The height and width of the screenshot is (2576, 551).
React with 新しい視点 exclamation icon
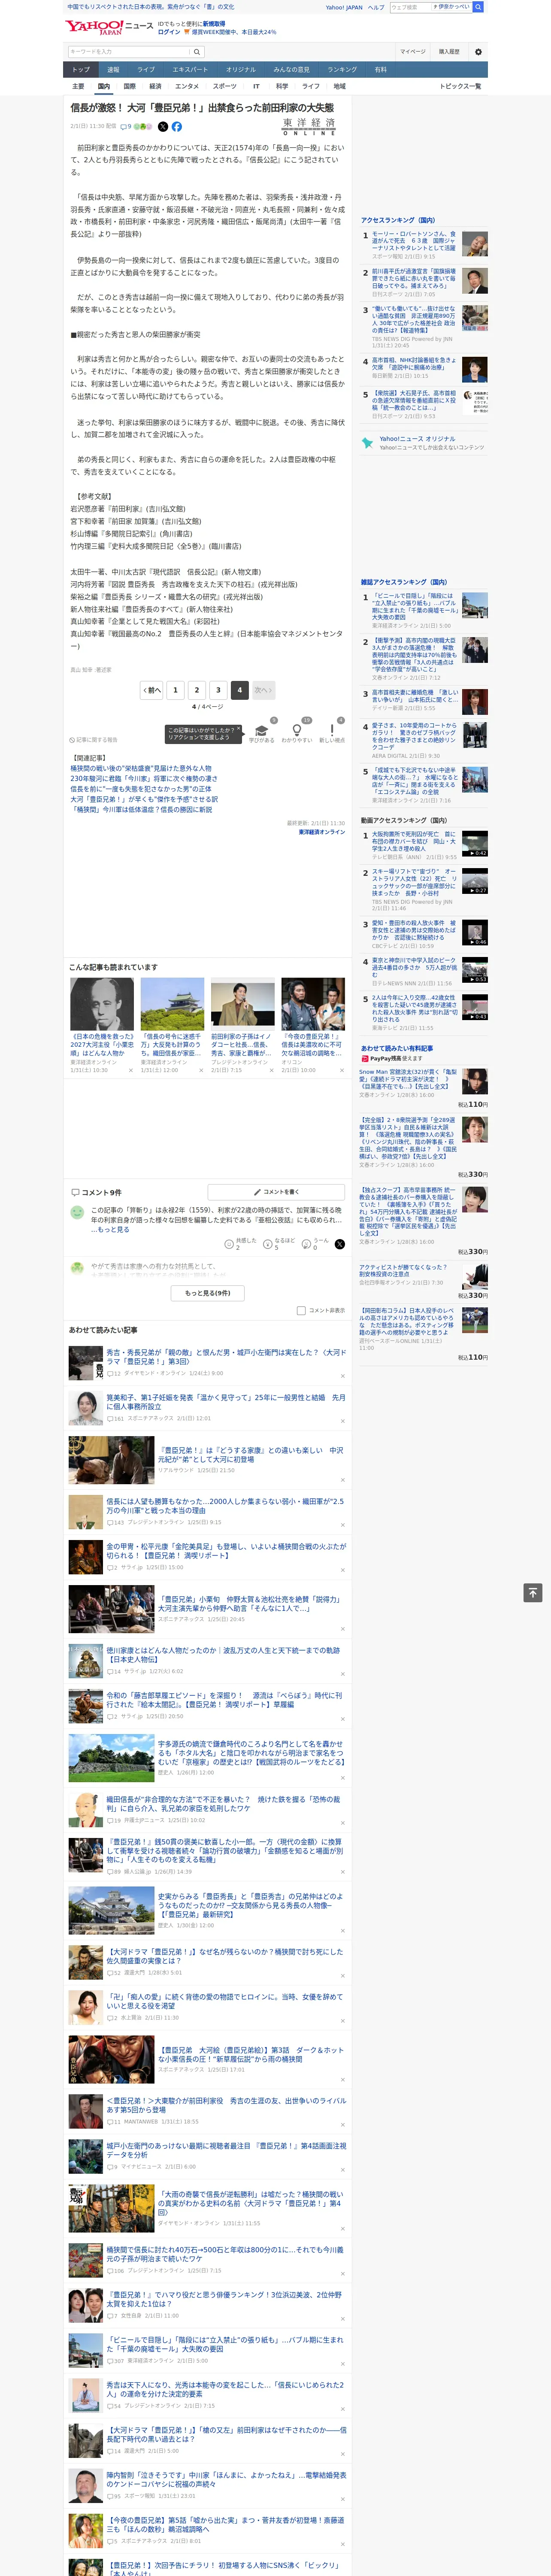332,731
